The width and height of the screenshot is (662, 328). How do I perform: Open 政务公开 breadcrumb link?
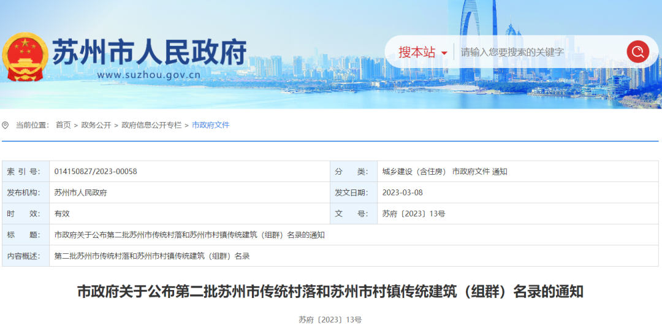pos(96,125)
